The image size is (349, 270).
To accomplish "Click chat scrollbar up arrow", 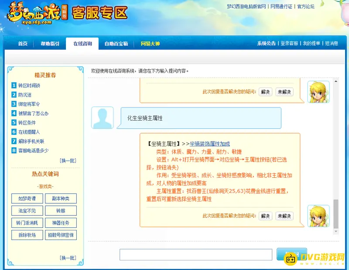I will (336, 81).
